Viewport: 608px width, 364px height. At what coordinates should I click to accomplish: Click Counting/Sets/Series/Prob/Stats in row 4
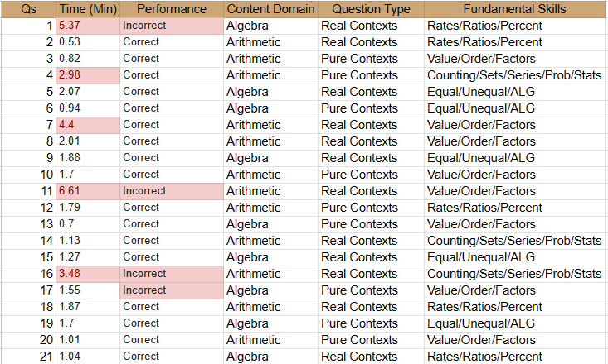pyautogui.click(x=515, y=75)
